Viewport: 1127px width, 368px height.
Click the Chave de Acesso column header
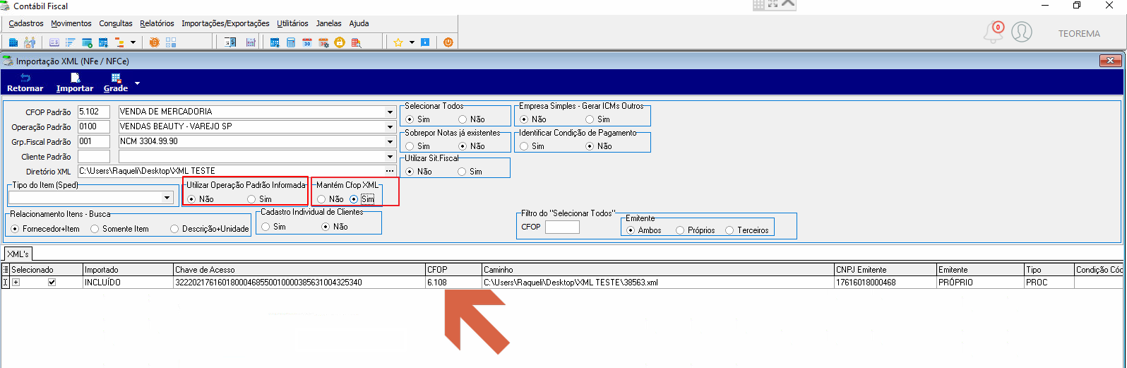pyautogui.click(x=299, y=269)
